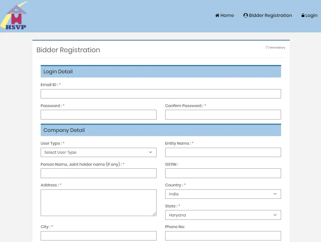The width and height of the screenshot is (321, 242).
Task: Click the Person Name, Joint holder field
Action: point(98,173)
